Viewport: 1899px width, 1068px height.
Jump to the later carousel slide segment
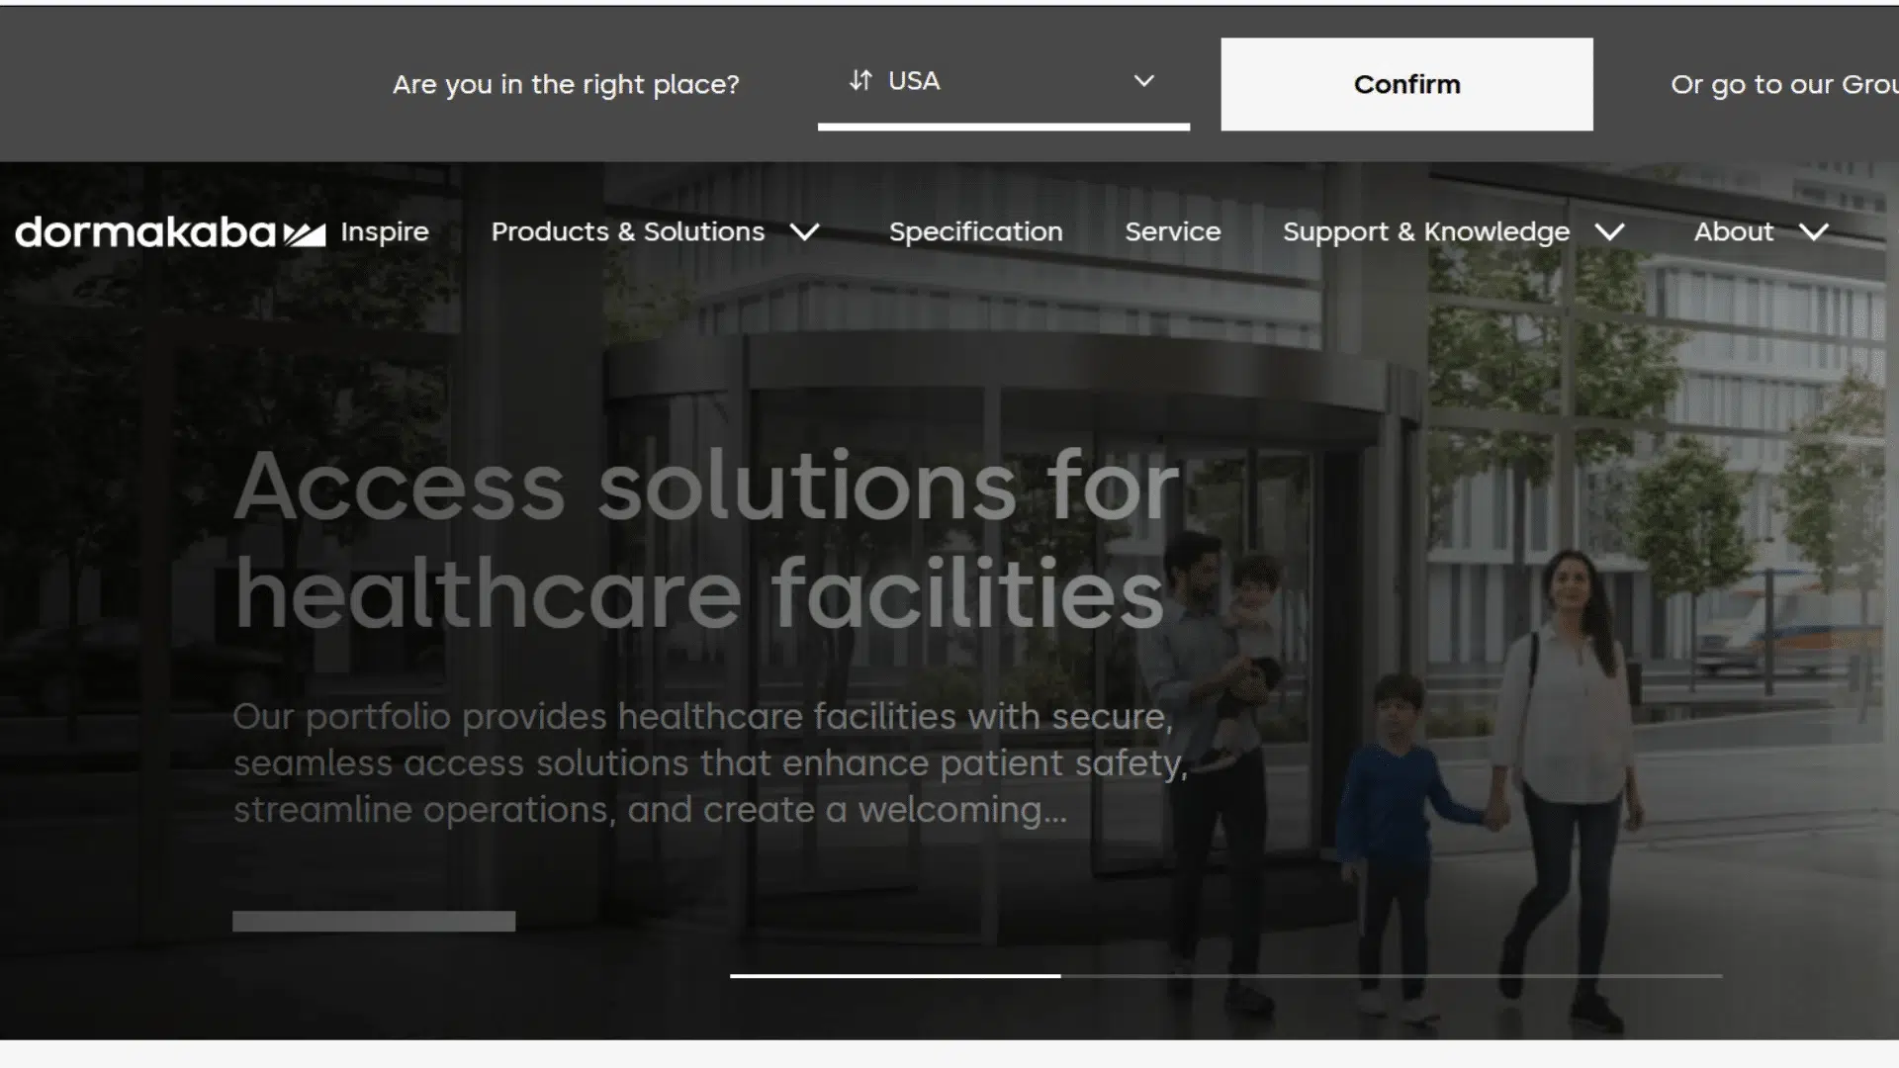[x=1392, y=976]
